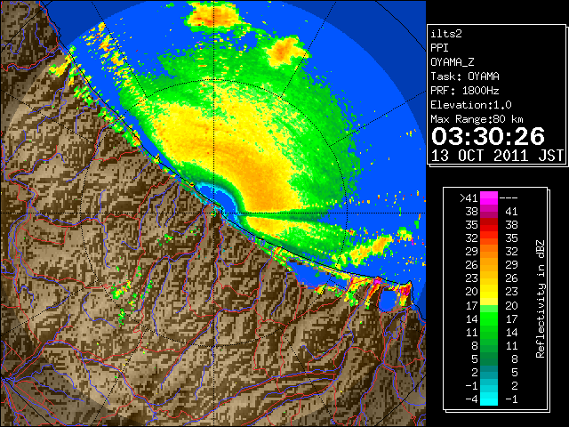Click the "Reflectivity in dBZ" legend title
The width and height of the screenshot is (569, 427).
tap(540, 299)
